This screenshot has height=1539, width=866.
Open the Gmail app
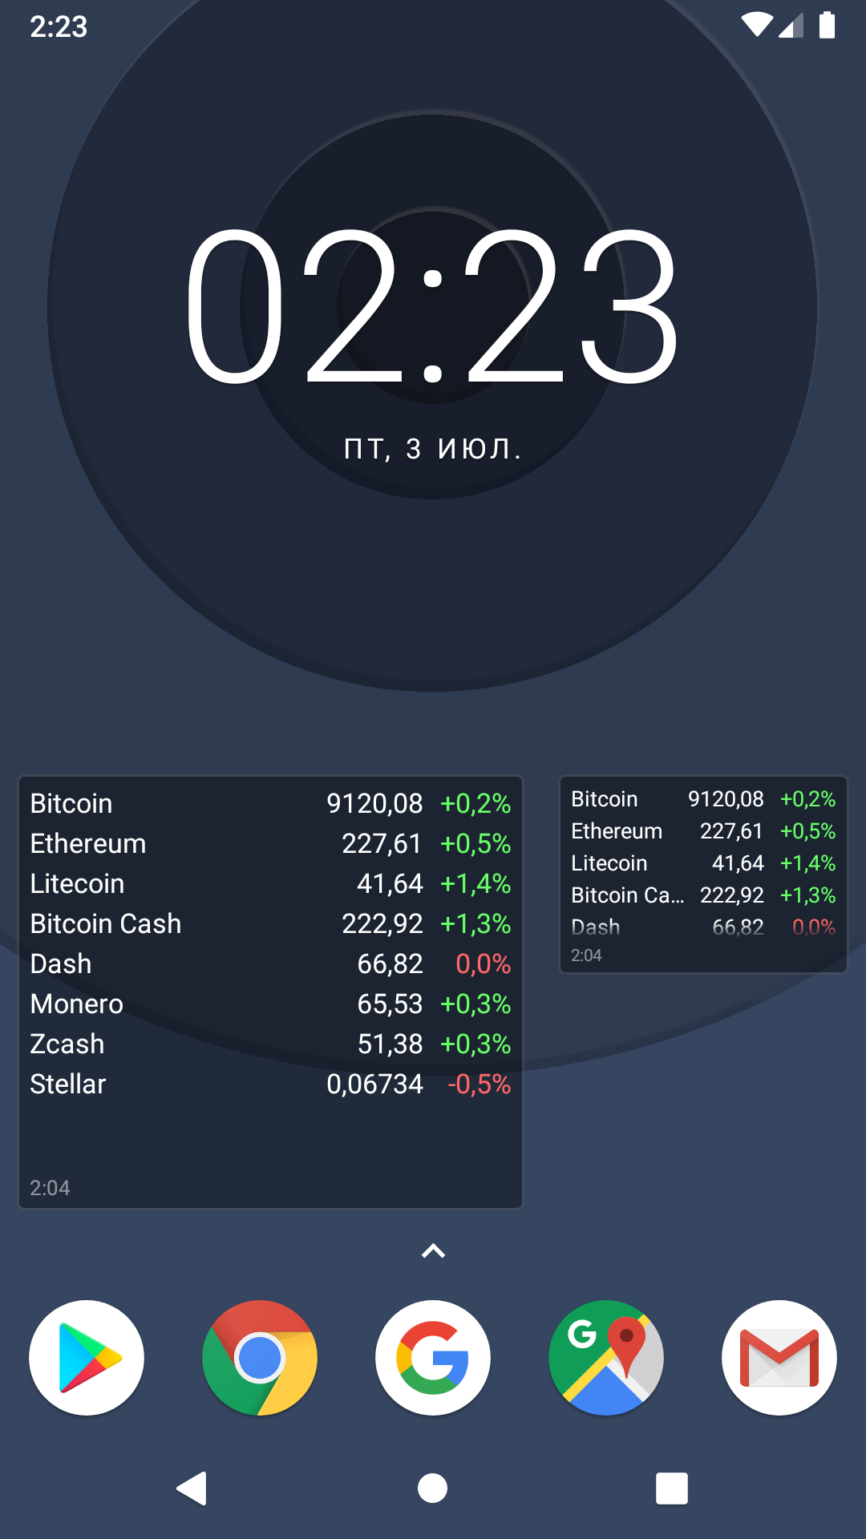coord(779,1358)
